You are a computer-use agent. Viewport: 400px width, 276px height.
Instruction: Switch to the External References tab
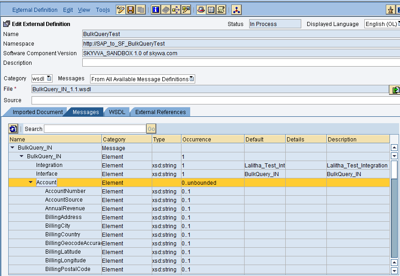[x=160, y=112]
